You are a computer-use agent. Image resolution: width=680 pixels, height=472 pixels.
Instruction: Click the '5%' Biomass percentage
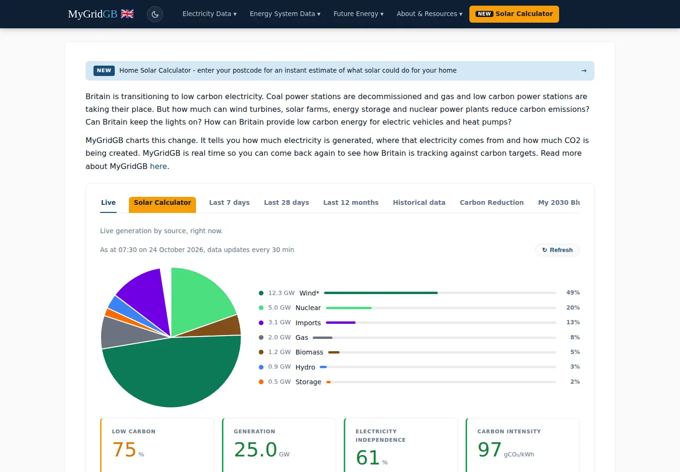pyautogui.click(x=575, y=352)
